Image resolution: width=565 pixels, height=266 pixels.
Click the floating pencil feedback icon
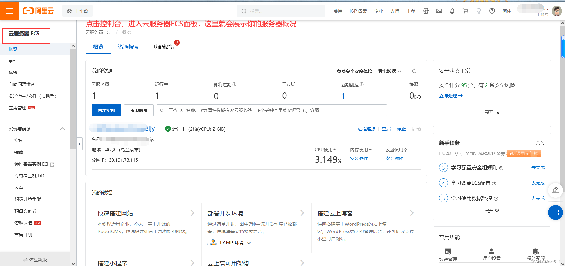[555, 190]
